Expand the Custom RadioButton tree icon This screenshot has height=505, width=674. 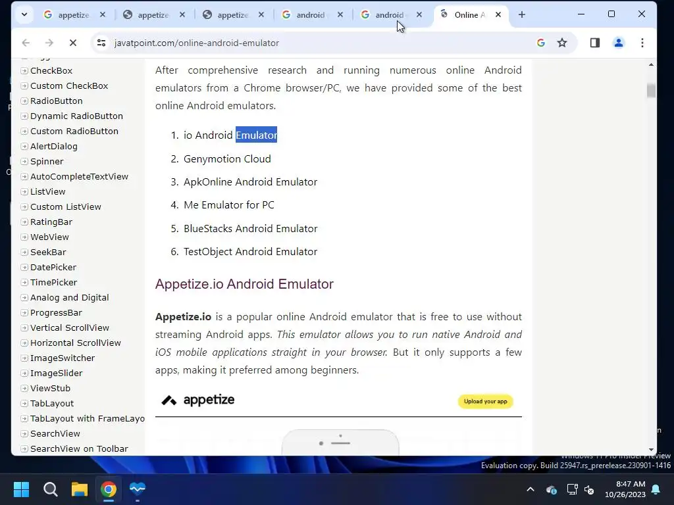coord(24,132)
